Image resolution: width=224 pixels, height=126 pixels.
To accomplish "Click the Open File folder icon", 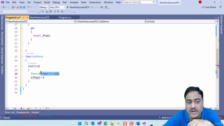I will pos(18,7).
